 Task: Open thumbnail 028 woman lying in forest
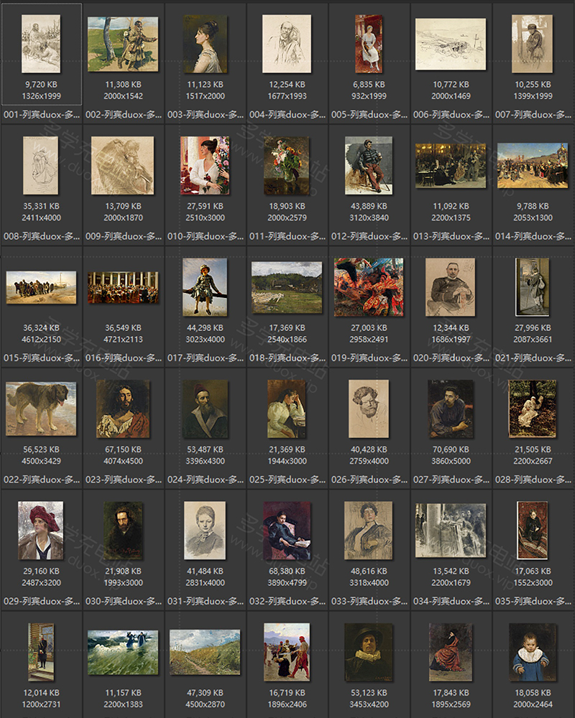pos(533,409)
